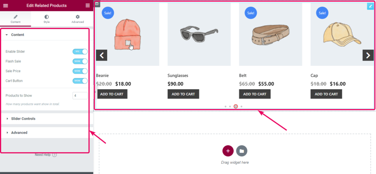Toggle the Enable Slider switch
The width and height of the screenshot is (376, 174).
80,52
